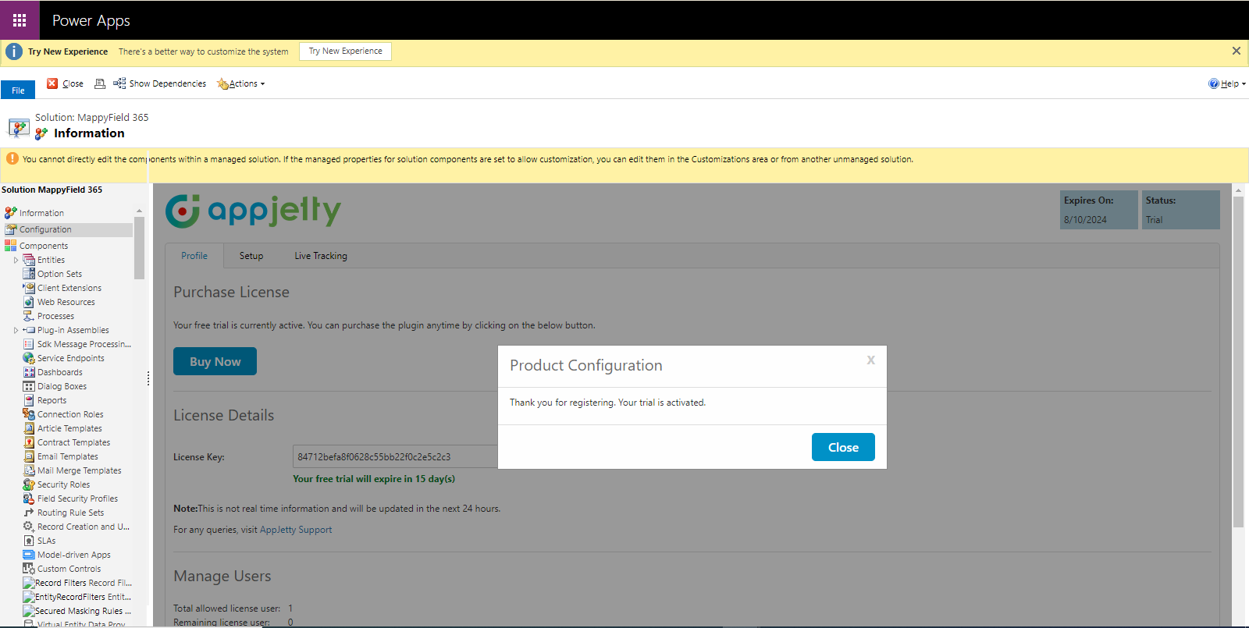Viewport: 1249px width, 628px height.
Task: Select Email Templates tree item
Action: point(68,456)
